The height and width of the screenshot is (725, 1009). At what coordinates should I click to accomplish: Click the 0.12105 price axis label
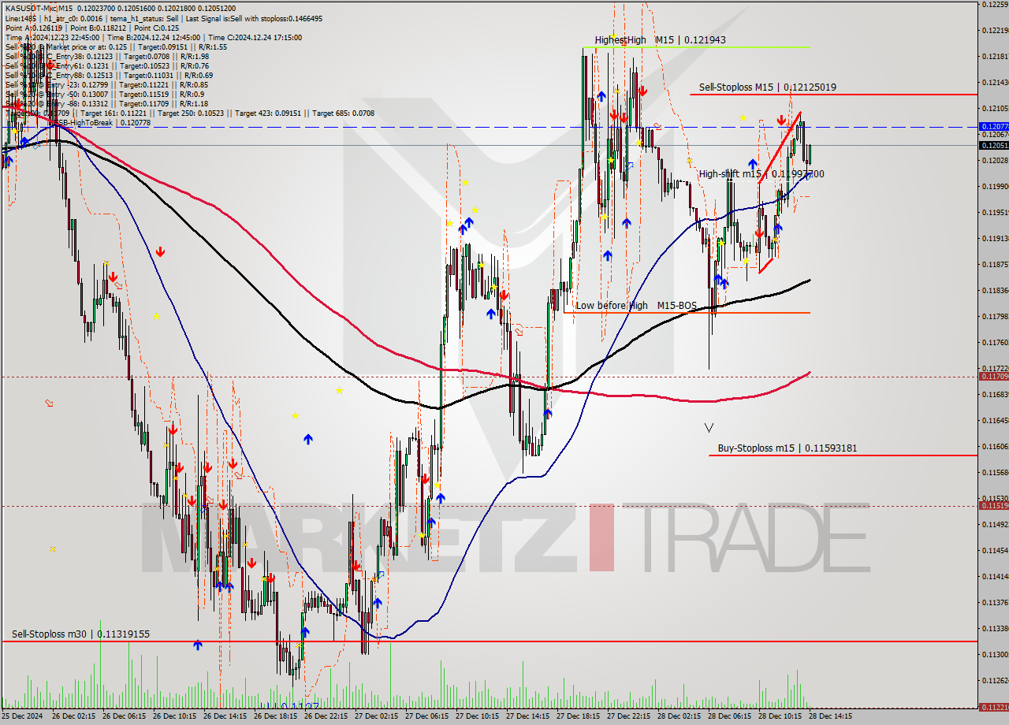click(995, 109)
